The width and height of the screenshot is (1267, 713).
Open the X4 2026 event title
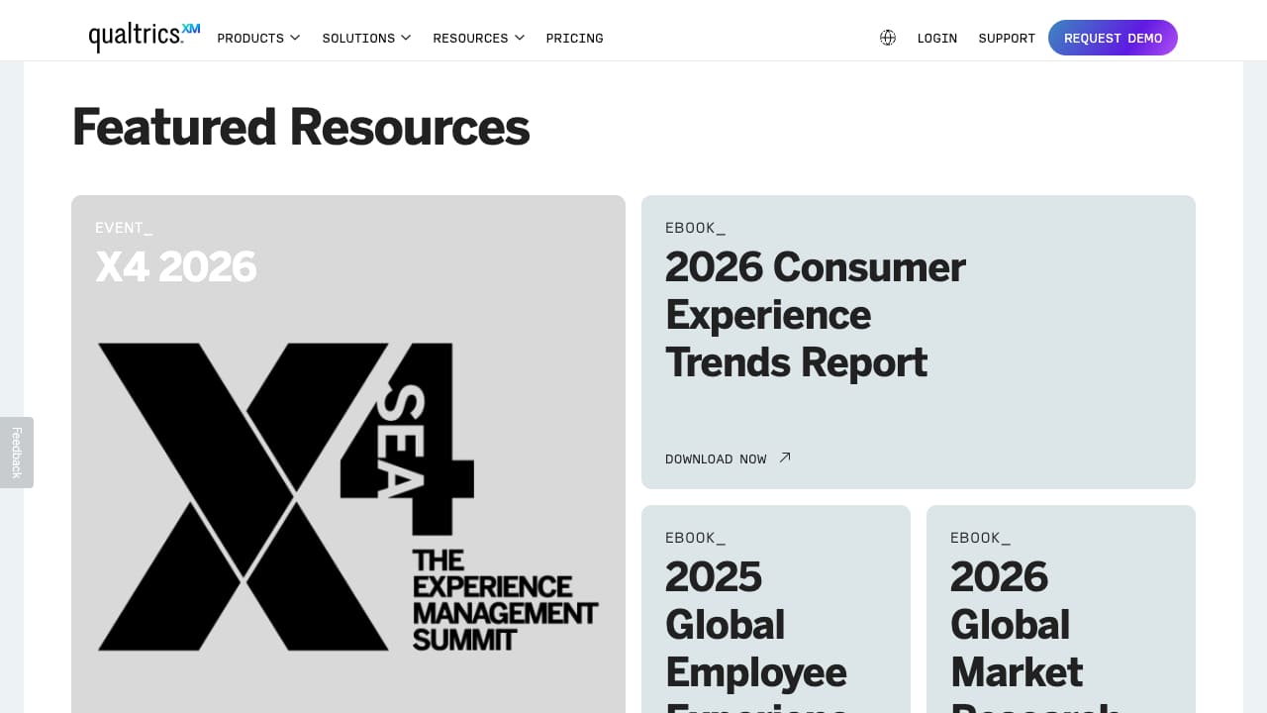click(176, 266)
